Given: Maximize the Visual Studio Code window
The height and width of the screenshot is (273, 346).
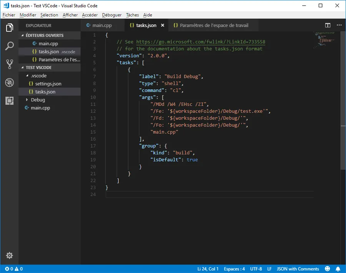Looking at the screenshot, I should 320,5.
